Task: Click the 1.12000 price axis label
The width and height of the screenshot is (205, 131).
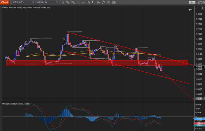Action: tap(199, 14)
